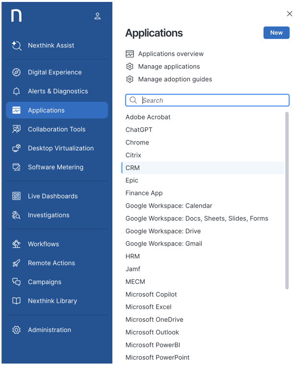Click the Nexthink logo icon

point(16,16)
